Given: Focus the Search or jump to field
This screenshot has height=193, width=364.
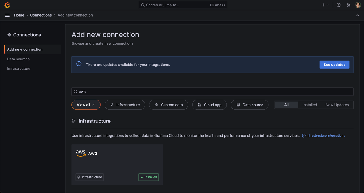Looking at the screenshot, I should [183, 5].
